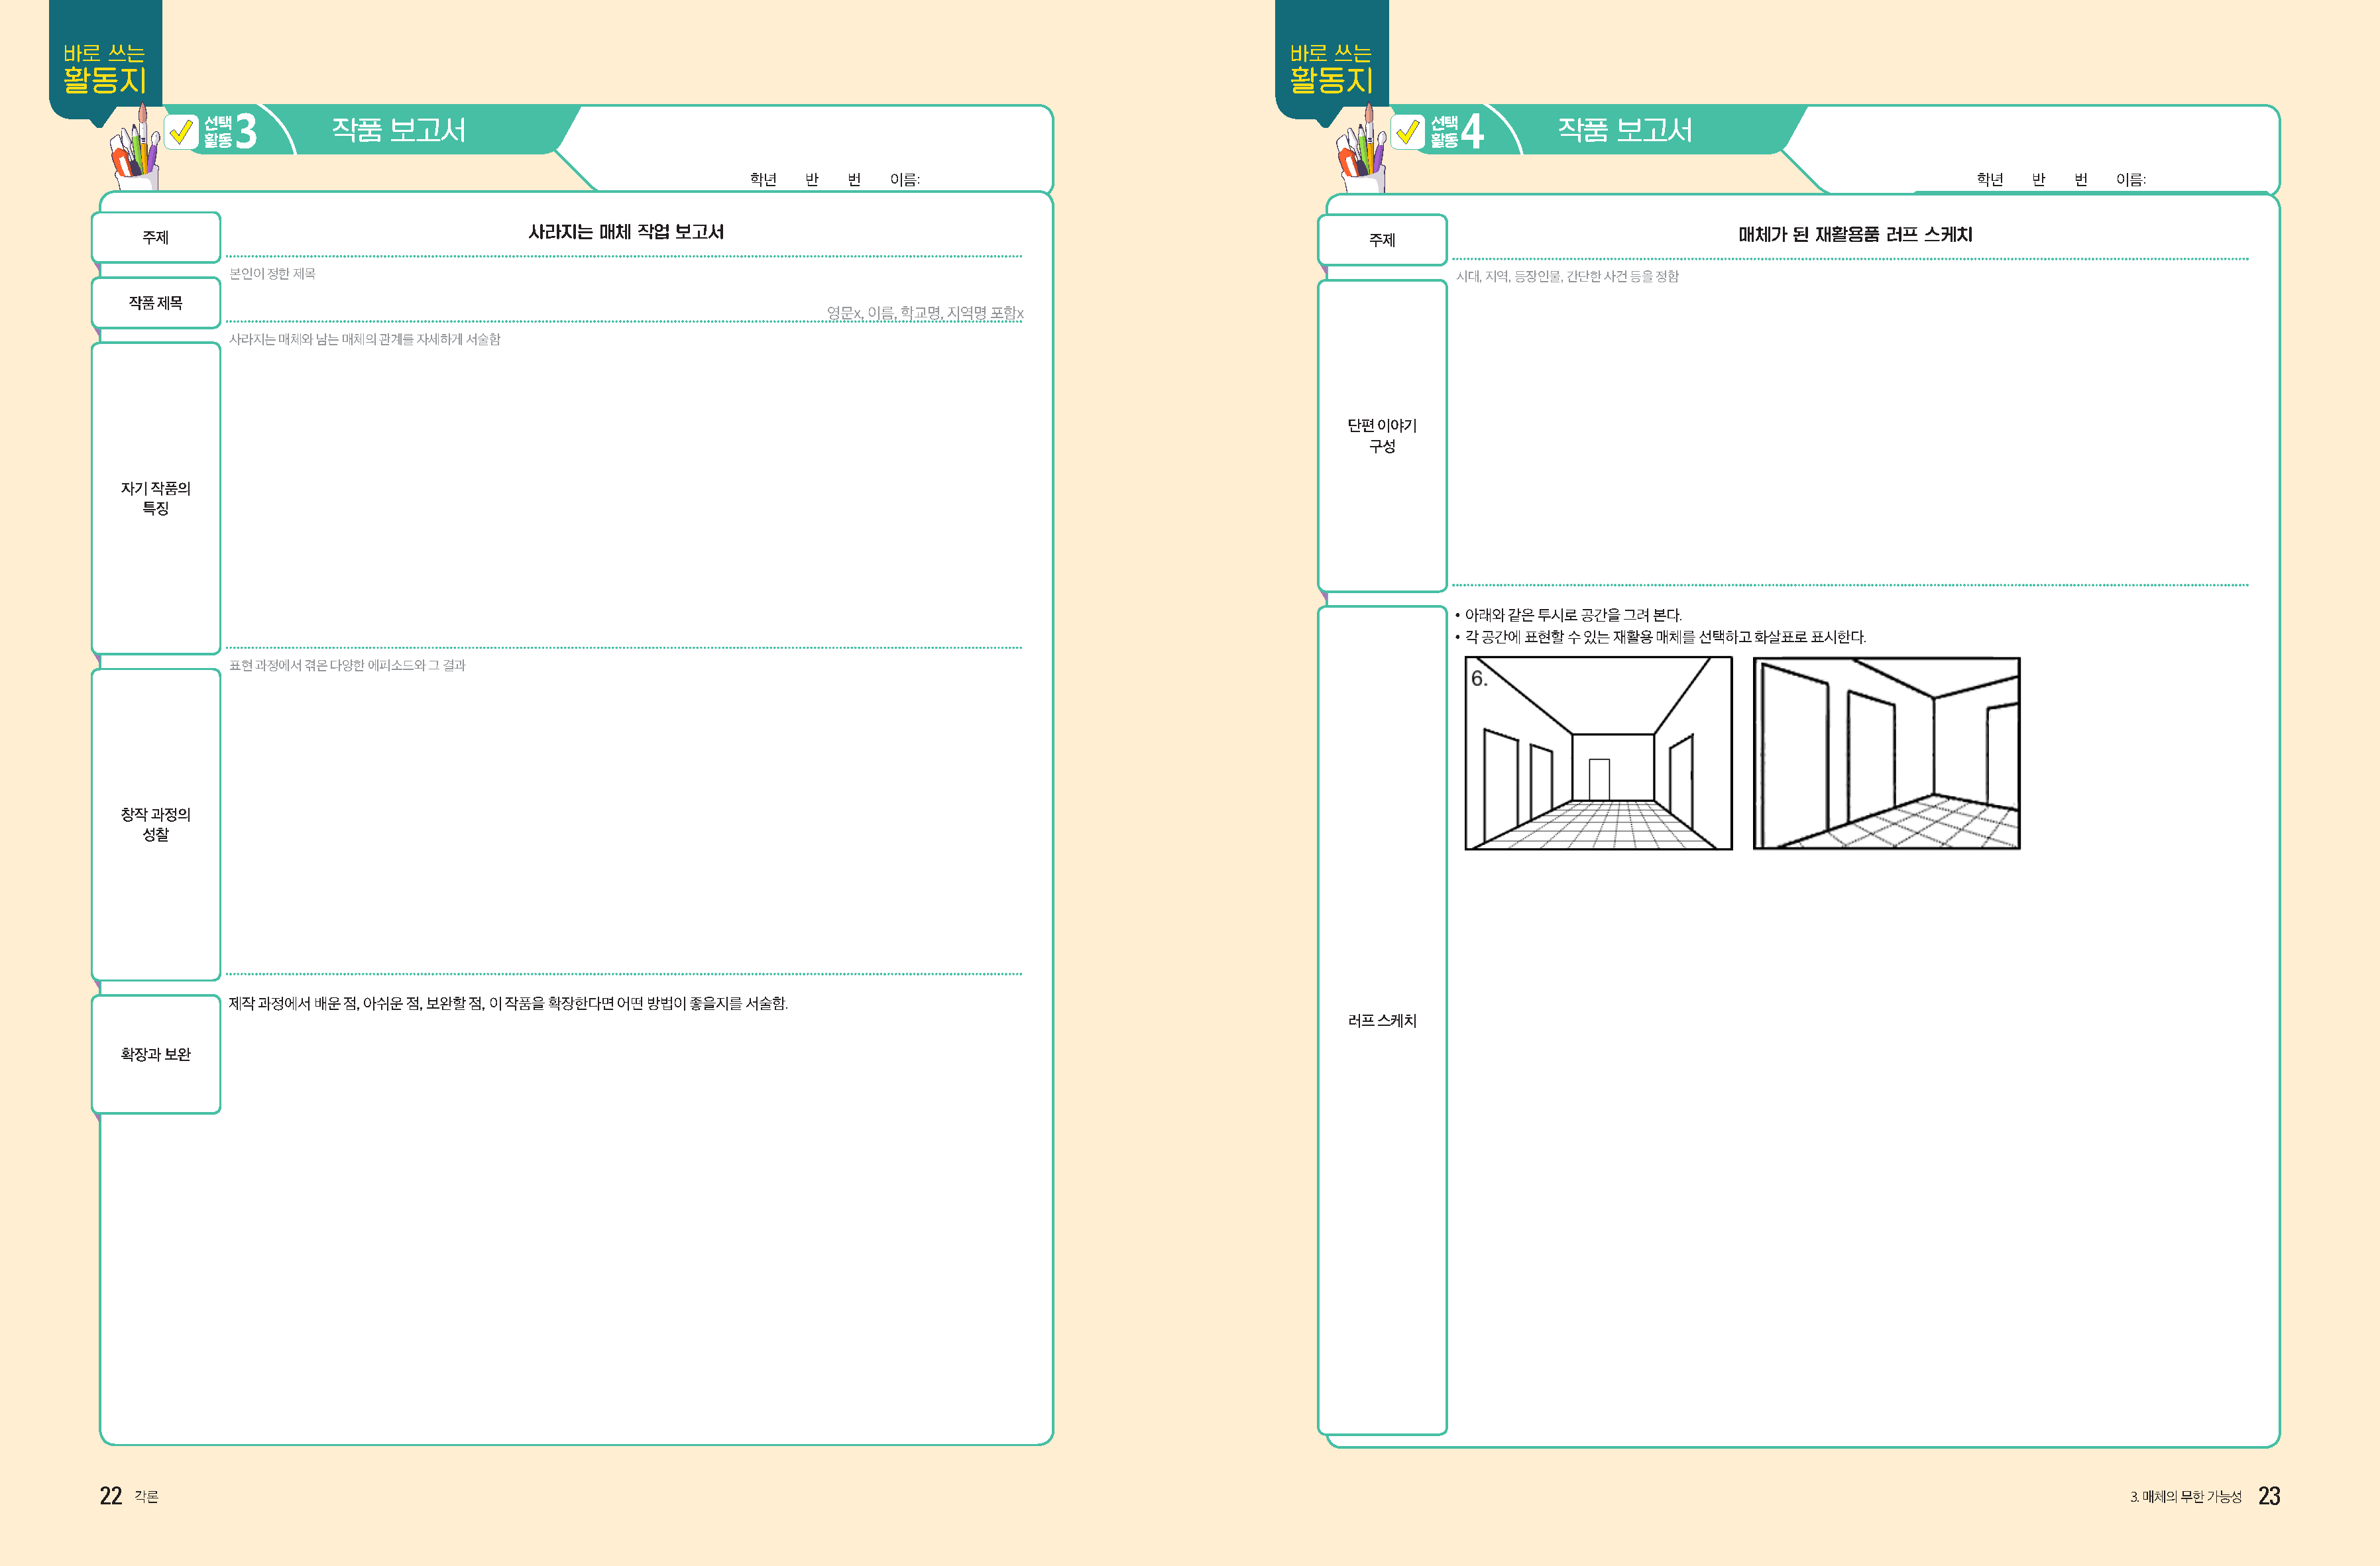Click the large number 3 in activity header
Screen dimensions: 2380x1566
tap(246, 131)
